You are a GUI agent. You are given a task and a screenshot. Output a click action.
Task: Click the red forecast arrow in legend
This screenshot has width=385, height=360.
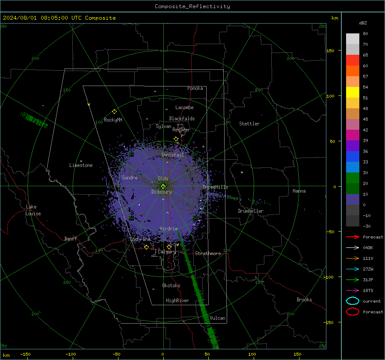[x=352, y=237]
